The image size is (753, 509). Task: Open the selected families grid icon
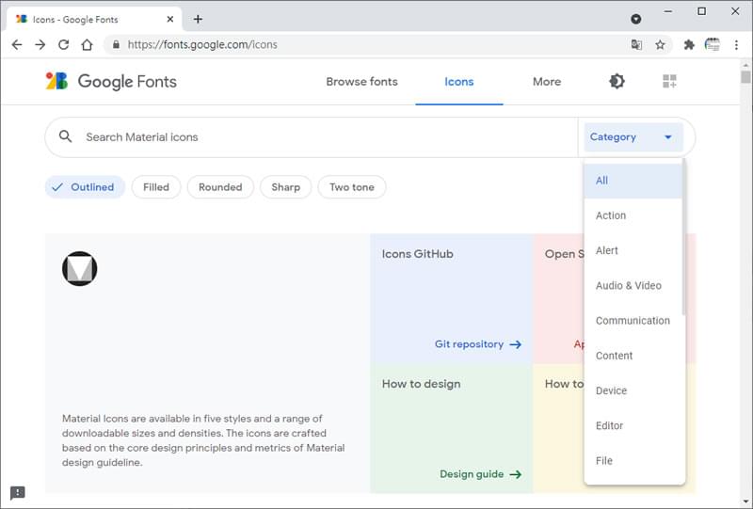click(669, 81)
